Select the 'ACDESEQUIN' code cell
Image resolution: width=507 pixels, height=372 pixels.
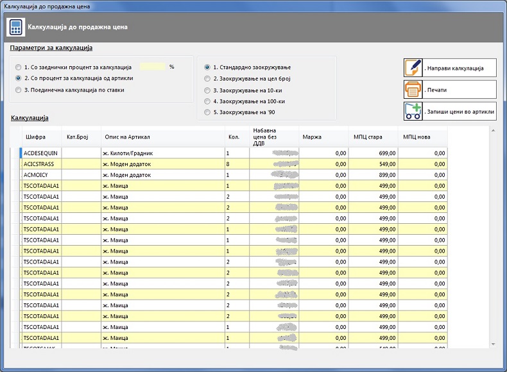click(x=42, y=153)
